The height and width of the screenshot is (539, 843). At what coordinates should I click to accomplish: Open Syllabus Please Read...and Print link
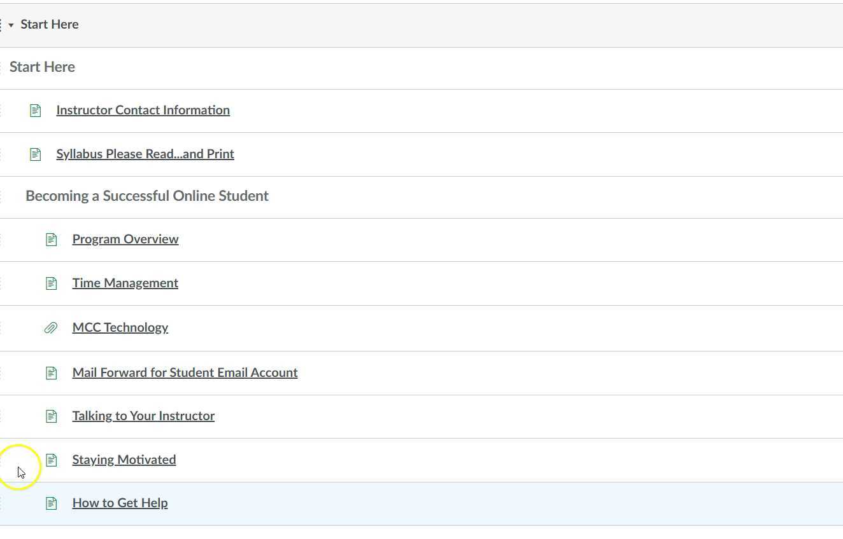click(145, 154)
